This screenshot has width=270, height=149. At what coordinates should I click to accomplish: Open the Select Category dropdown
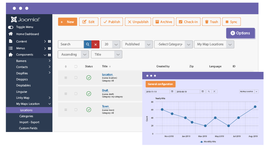[173, 44]
